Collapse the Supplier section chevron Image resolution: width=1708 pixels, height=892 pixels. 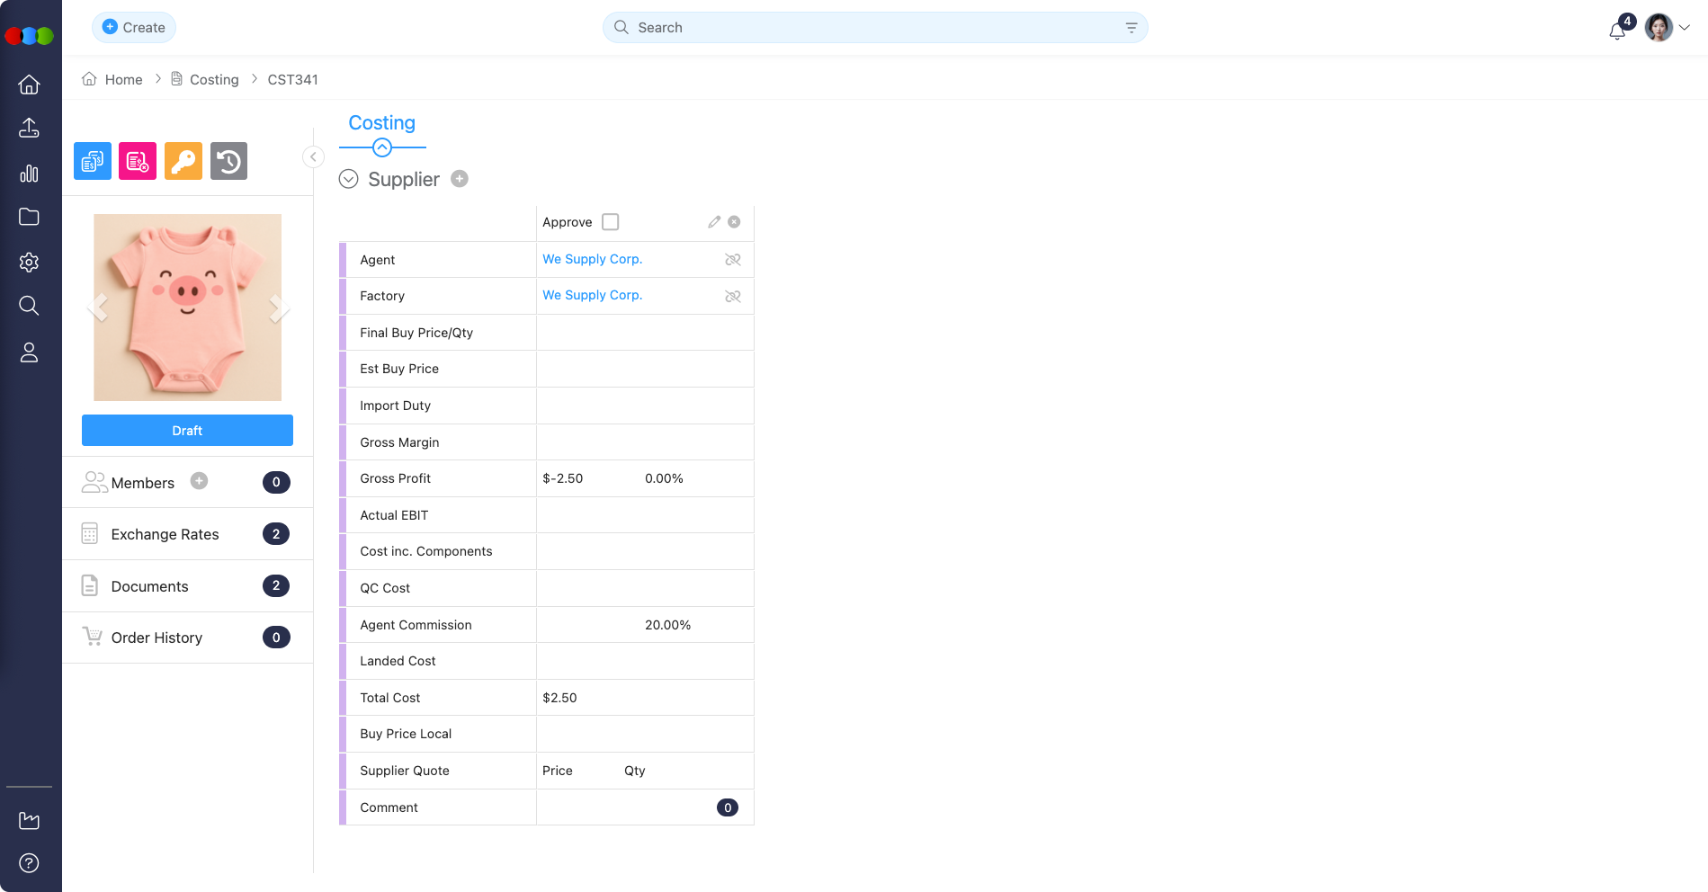(348, 179)
